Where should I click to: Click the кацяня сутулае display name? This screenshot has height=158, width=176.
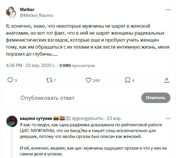(x=36, y=119)
